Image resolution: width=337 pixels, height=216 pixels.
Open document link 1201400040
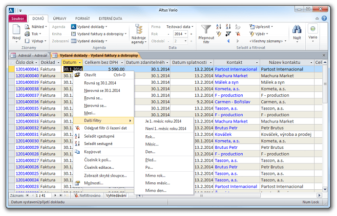pyautogui.click(x=27, y=76)
